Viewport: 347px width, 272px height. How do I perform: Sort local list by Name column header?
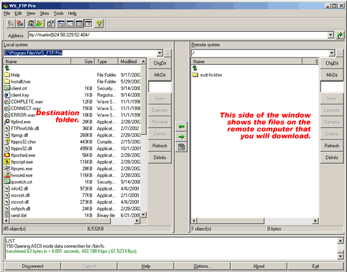[x=37, y=61]
